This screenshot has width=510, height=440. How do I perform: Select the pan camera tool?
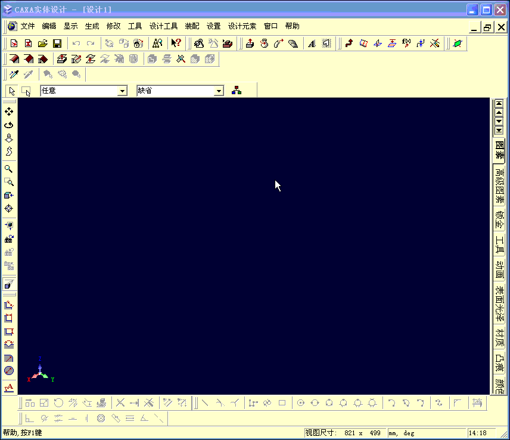[9, 111]
